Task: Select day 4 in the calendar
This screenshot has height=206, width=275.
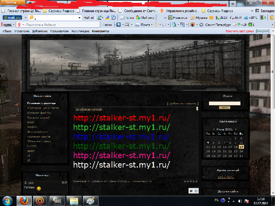Action: point(208,142)
